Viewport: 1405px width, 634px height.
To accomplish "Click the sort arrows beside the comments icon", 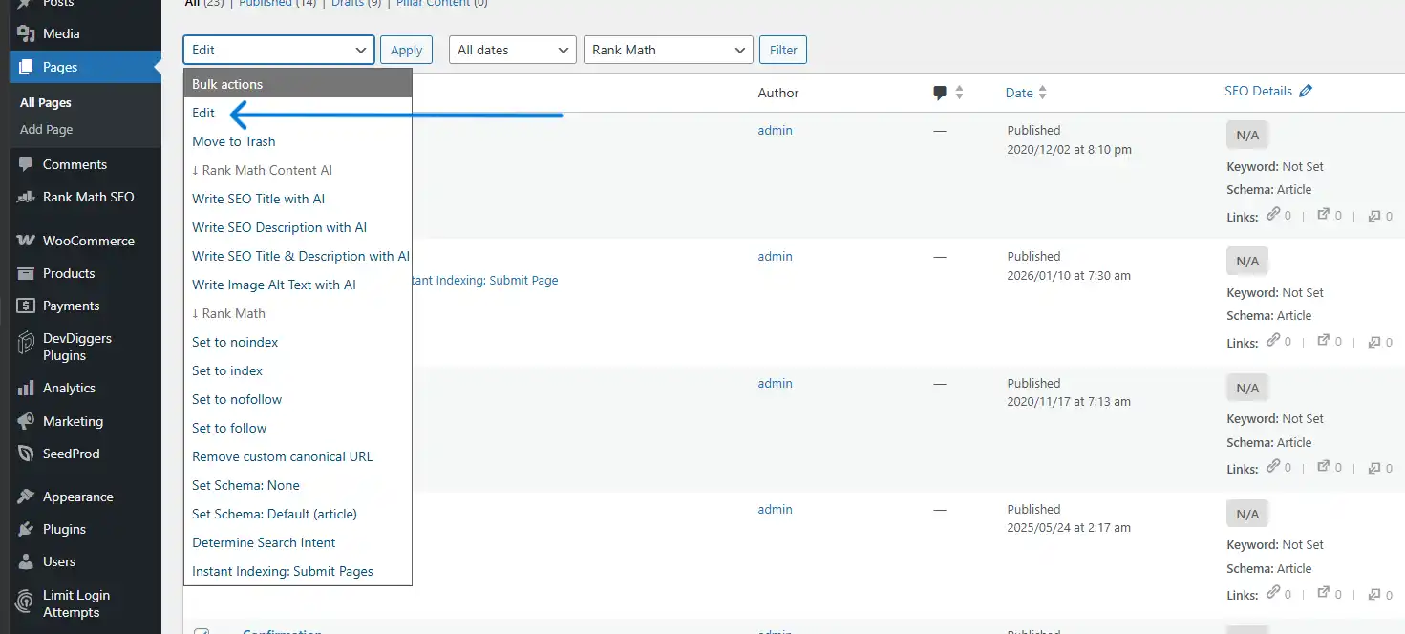I will click(x=959, y=93).
